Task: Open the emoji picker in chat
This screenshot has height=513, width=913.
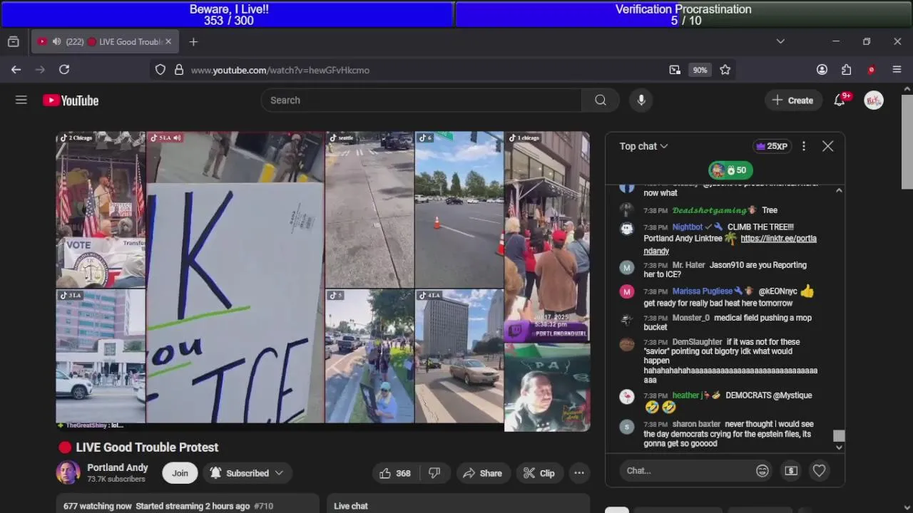Action: tap(762, 471)
